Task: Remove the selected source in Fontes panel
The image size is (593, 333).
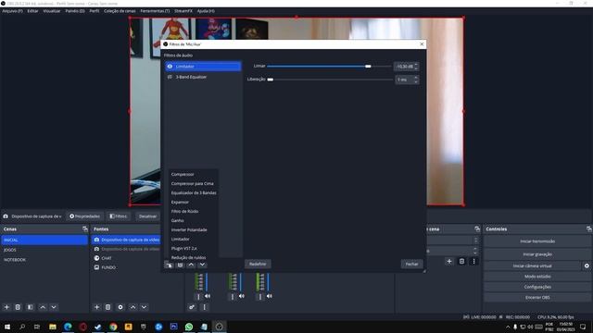Action: (107, 307)
